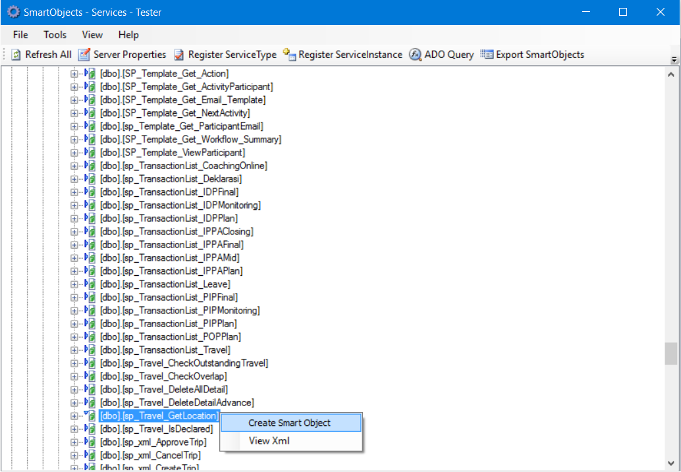Screen dimensions: 681x472
Task: Open the Tools menu
Action: click(x=55, y=34)
